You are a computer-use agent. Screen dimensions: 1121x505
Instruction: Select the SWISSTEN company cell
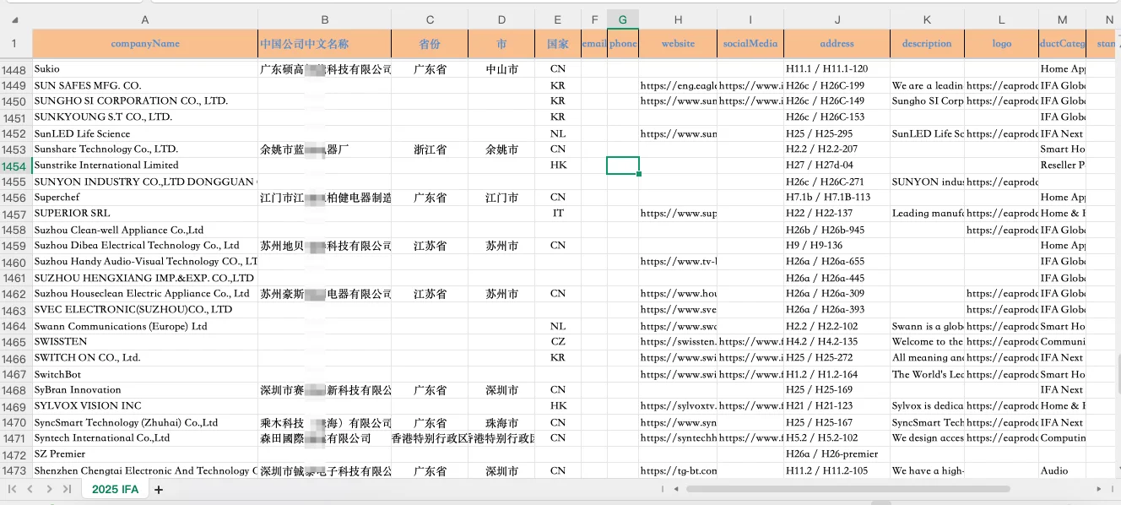[145, 342]
